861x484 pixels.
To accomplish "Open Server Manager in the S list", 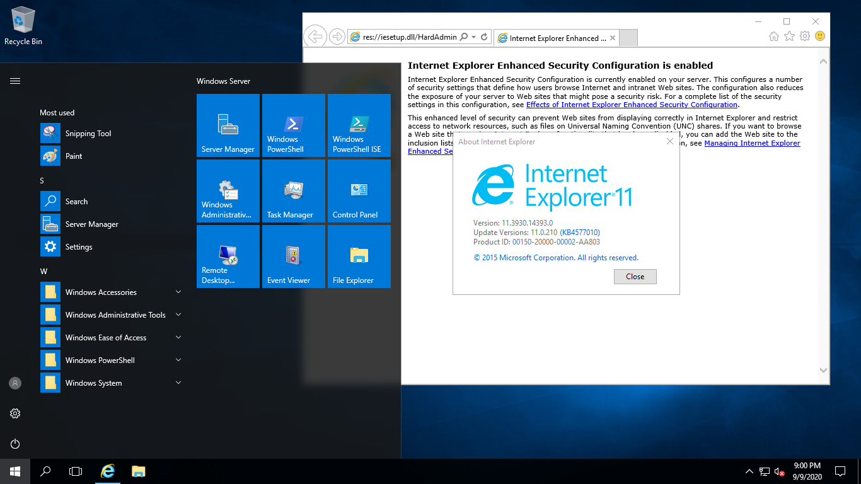I will [111, 224].
